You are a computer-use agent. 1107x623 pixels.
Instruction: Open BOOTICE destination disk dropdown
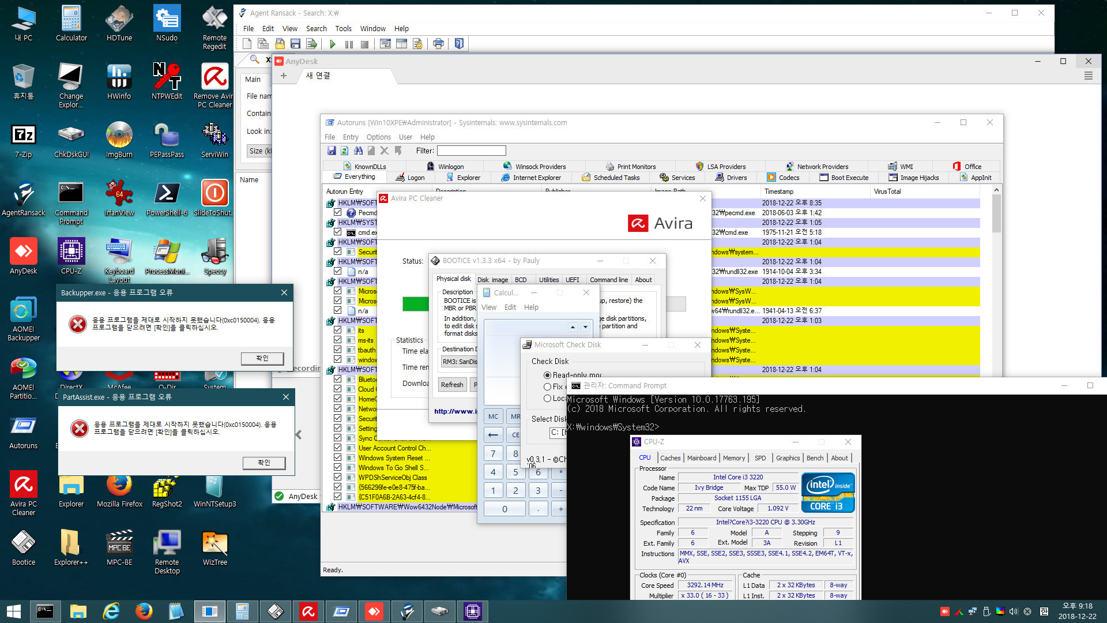pyautogui.click(x=460, y=362)
